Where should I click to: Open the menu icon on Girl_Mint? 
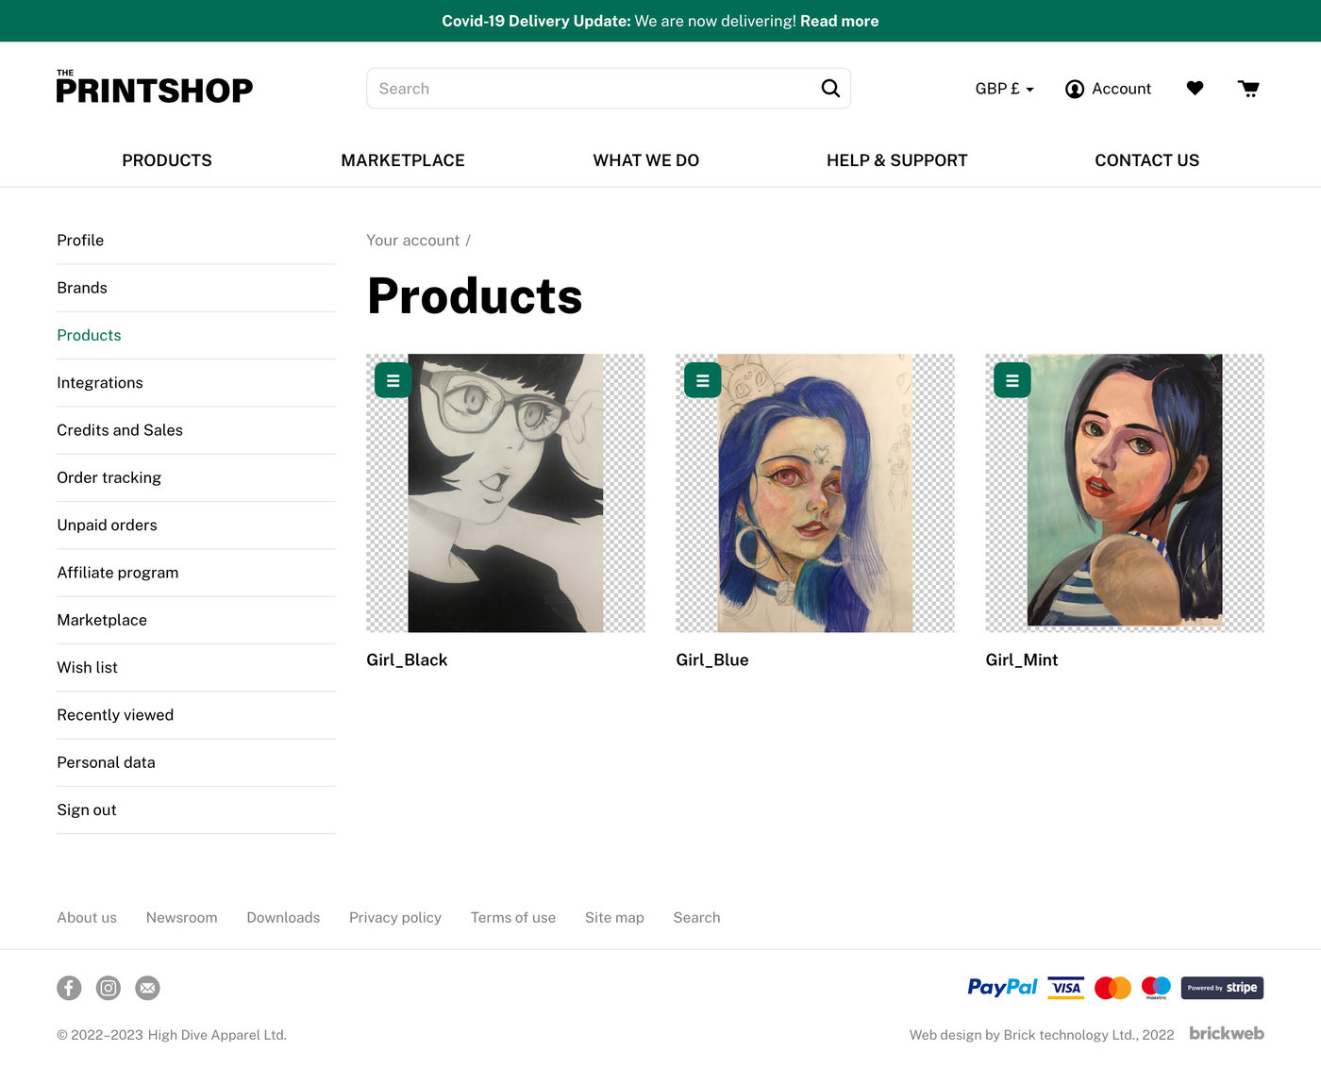coord(1012,380)
